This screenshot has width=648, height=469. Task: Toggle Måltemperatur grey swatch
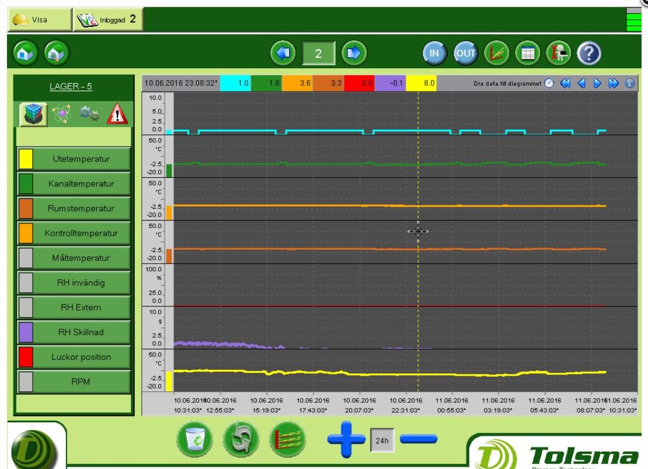coord(26,258)
